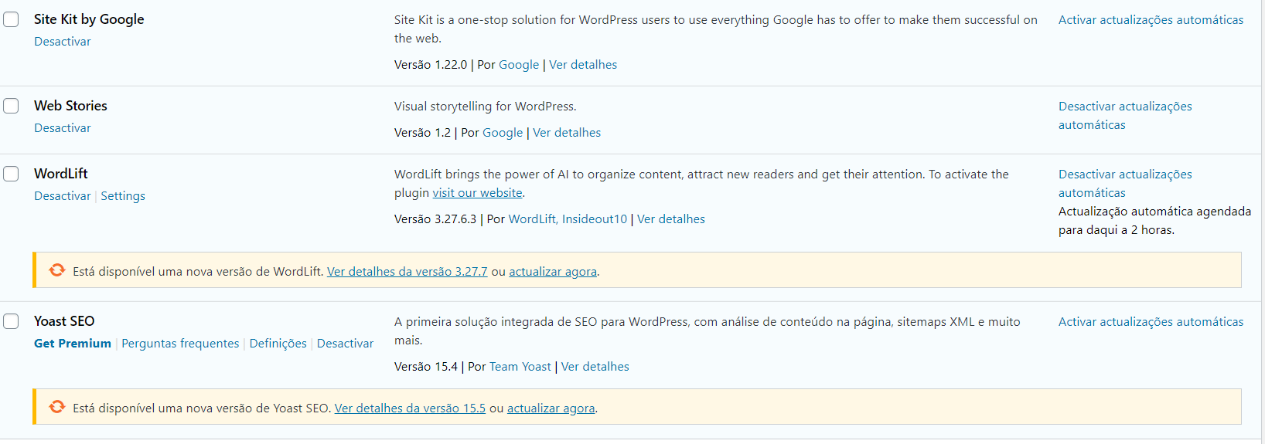Deactivate the Web Stories plugin

tap(63, 128)
